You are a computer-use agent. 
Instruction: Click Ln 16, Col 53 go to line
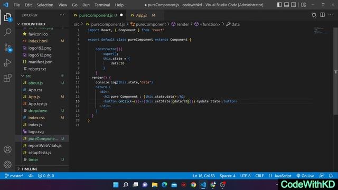[x=204, y=176]
